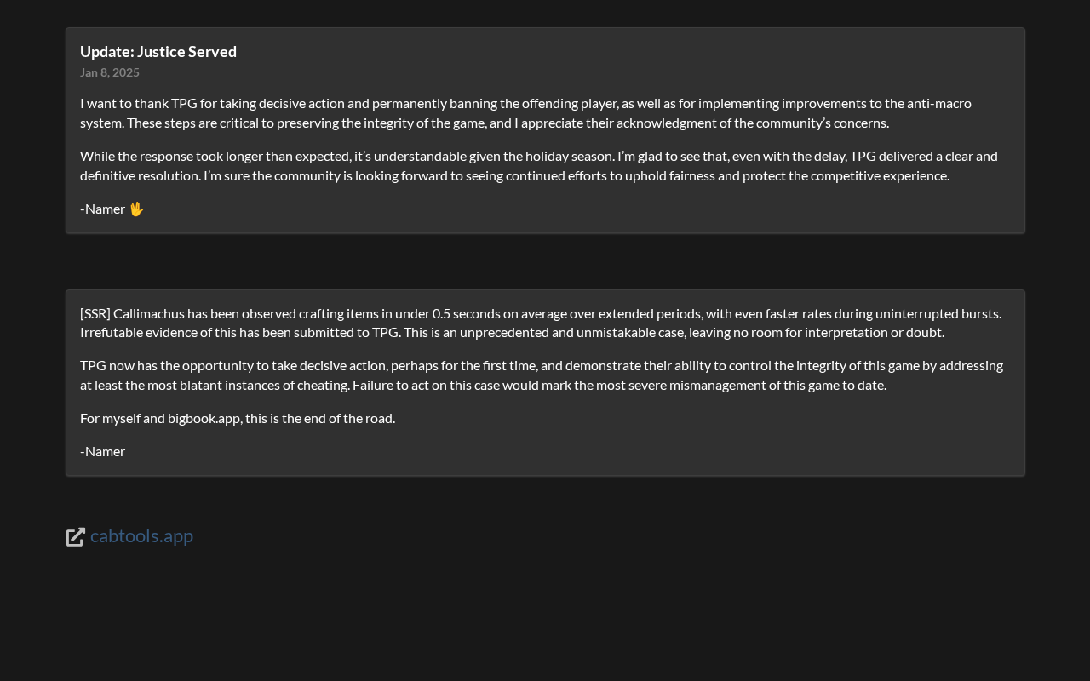The image size is (1090, 681).
Task: Open the cabtools.app link
Action: pyautogui.click(x=141, y=536)
